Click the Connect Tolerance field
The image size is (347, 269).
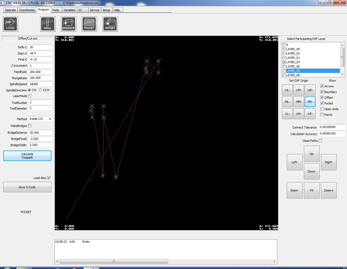pyautogui.click(x=332, y=127)
